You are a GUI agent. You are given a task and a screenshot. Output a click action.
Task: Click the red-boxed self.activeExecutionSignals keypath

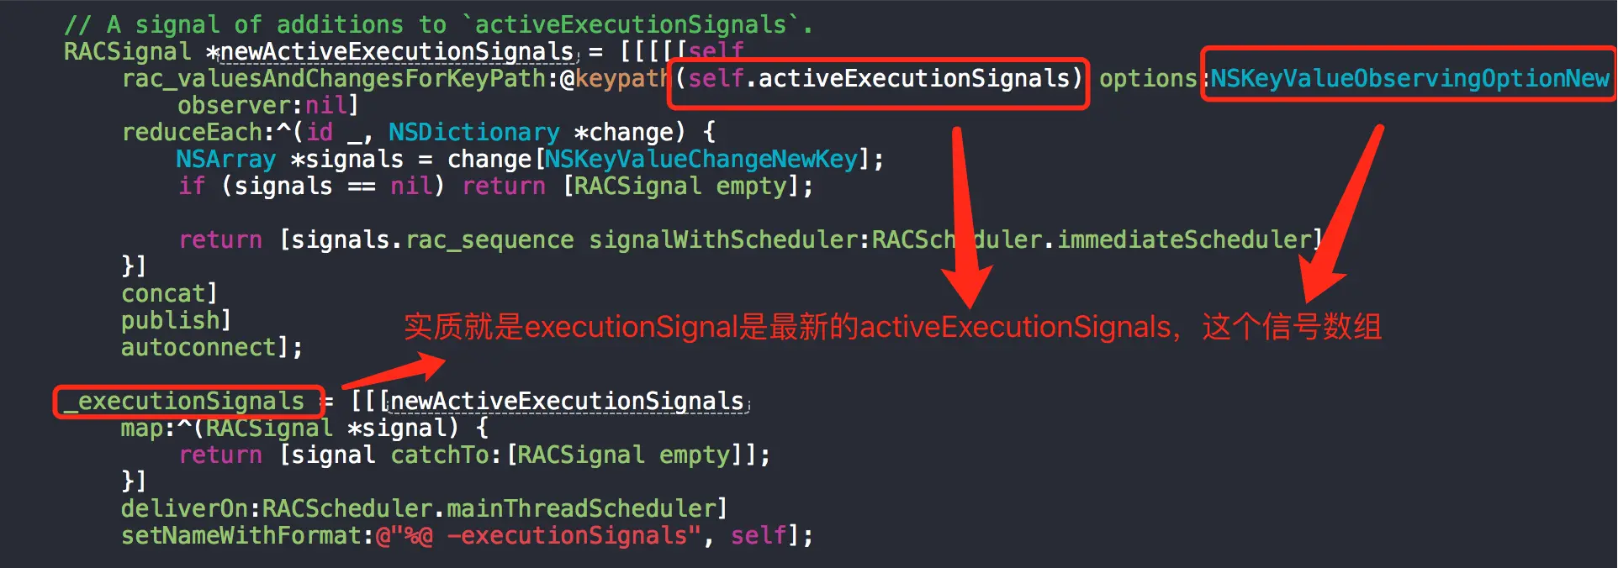[x=878, y=80]
